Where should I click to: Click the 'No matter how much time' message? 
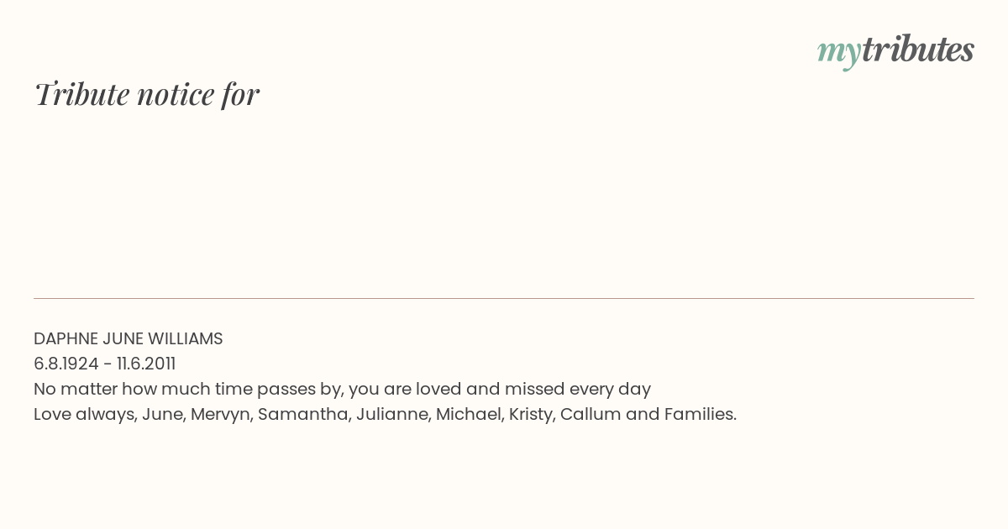pos(343,389)
